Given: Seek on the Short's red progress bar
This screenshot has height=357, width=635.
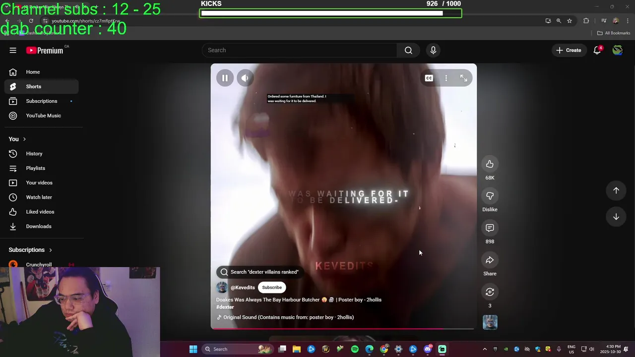Looking at the screenshot, I should pyautogui.click(x=343, y=329).
